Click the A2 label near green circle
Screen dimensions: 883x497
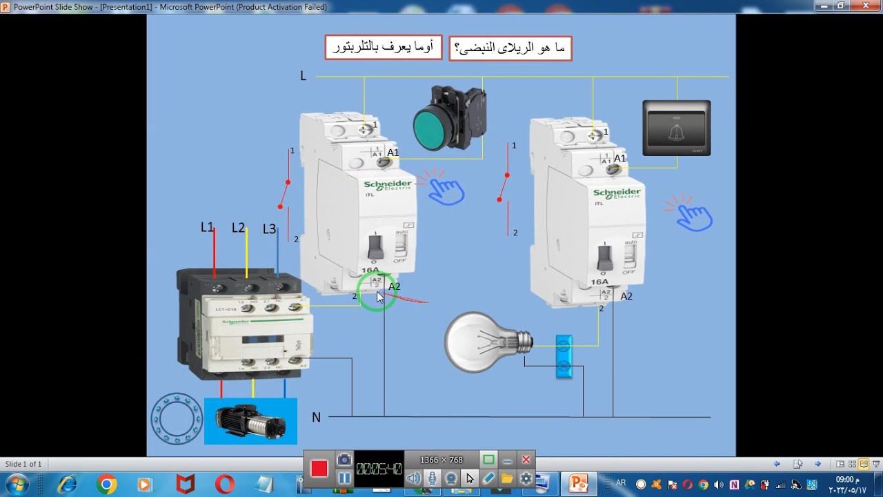point(395,286)
